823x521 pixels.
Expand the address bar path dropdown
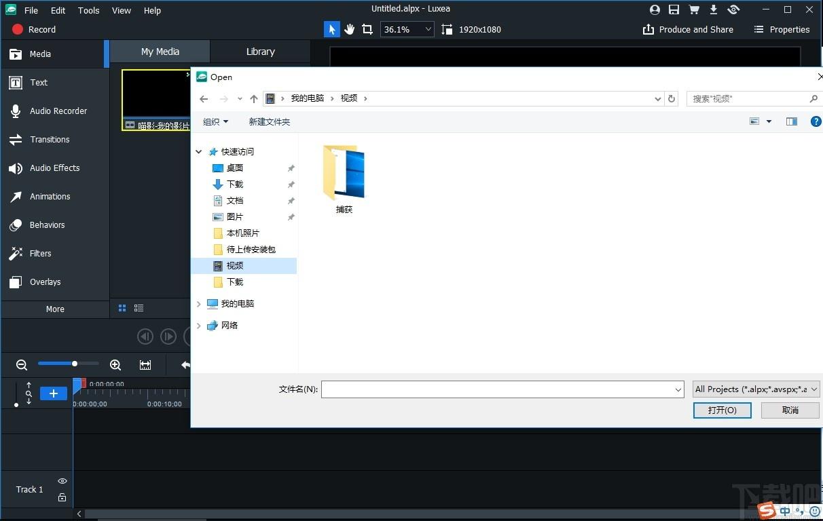[x=657, y=98]
